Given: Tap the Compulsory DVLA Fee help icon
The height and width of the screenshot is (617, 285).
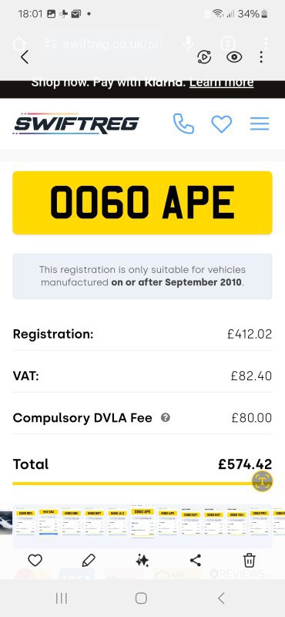Looking at the screenshot, I should (x=166, y=417).
